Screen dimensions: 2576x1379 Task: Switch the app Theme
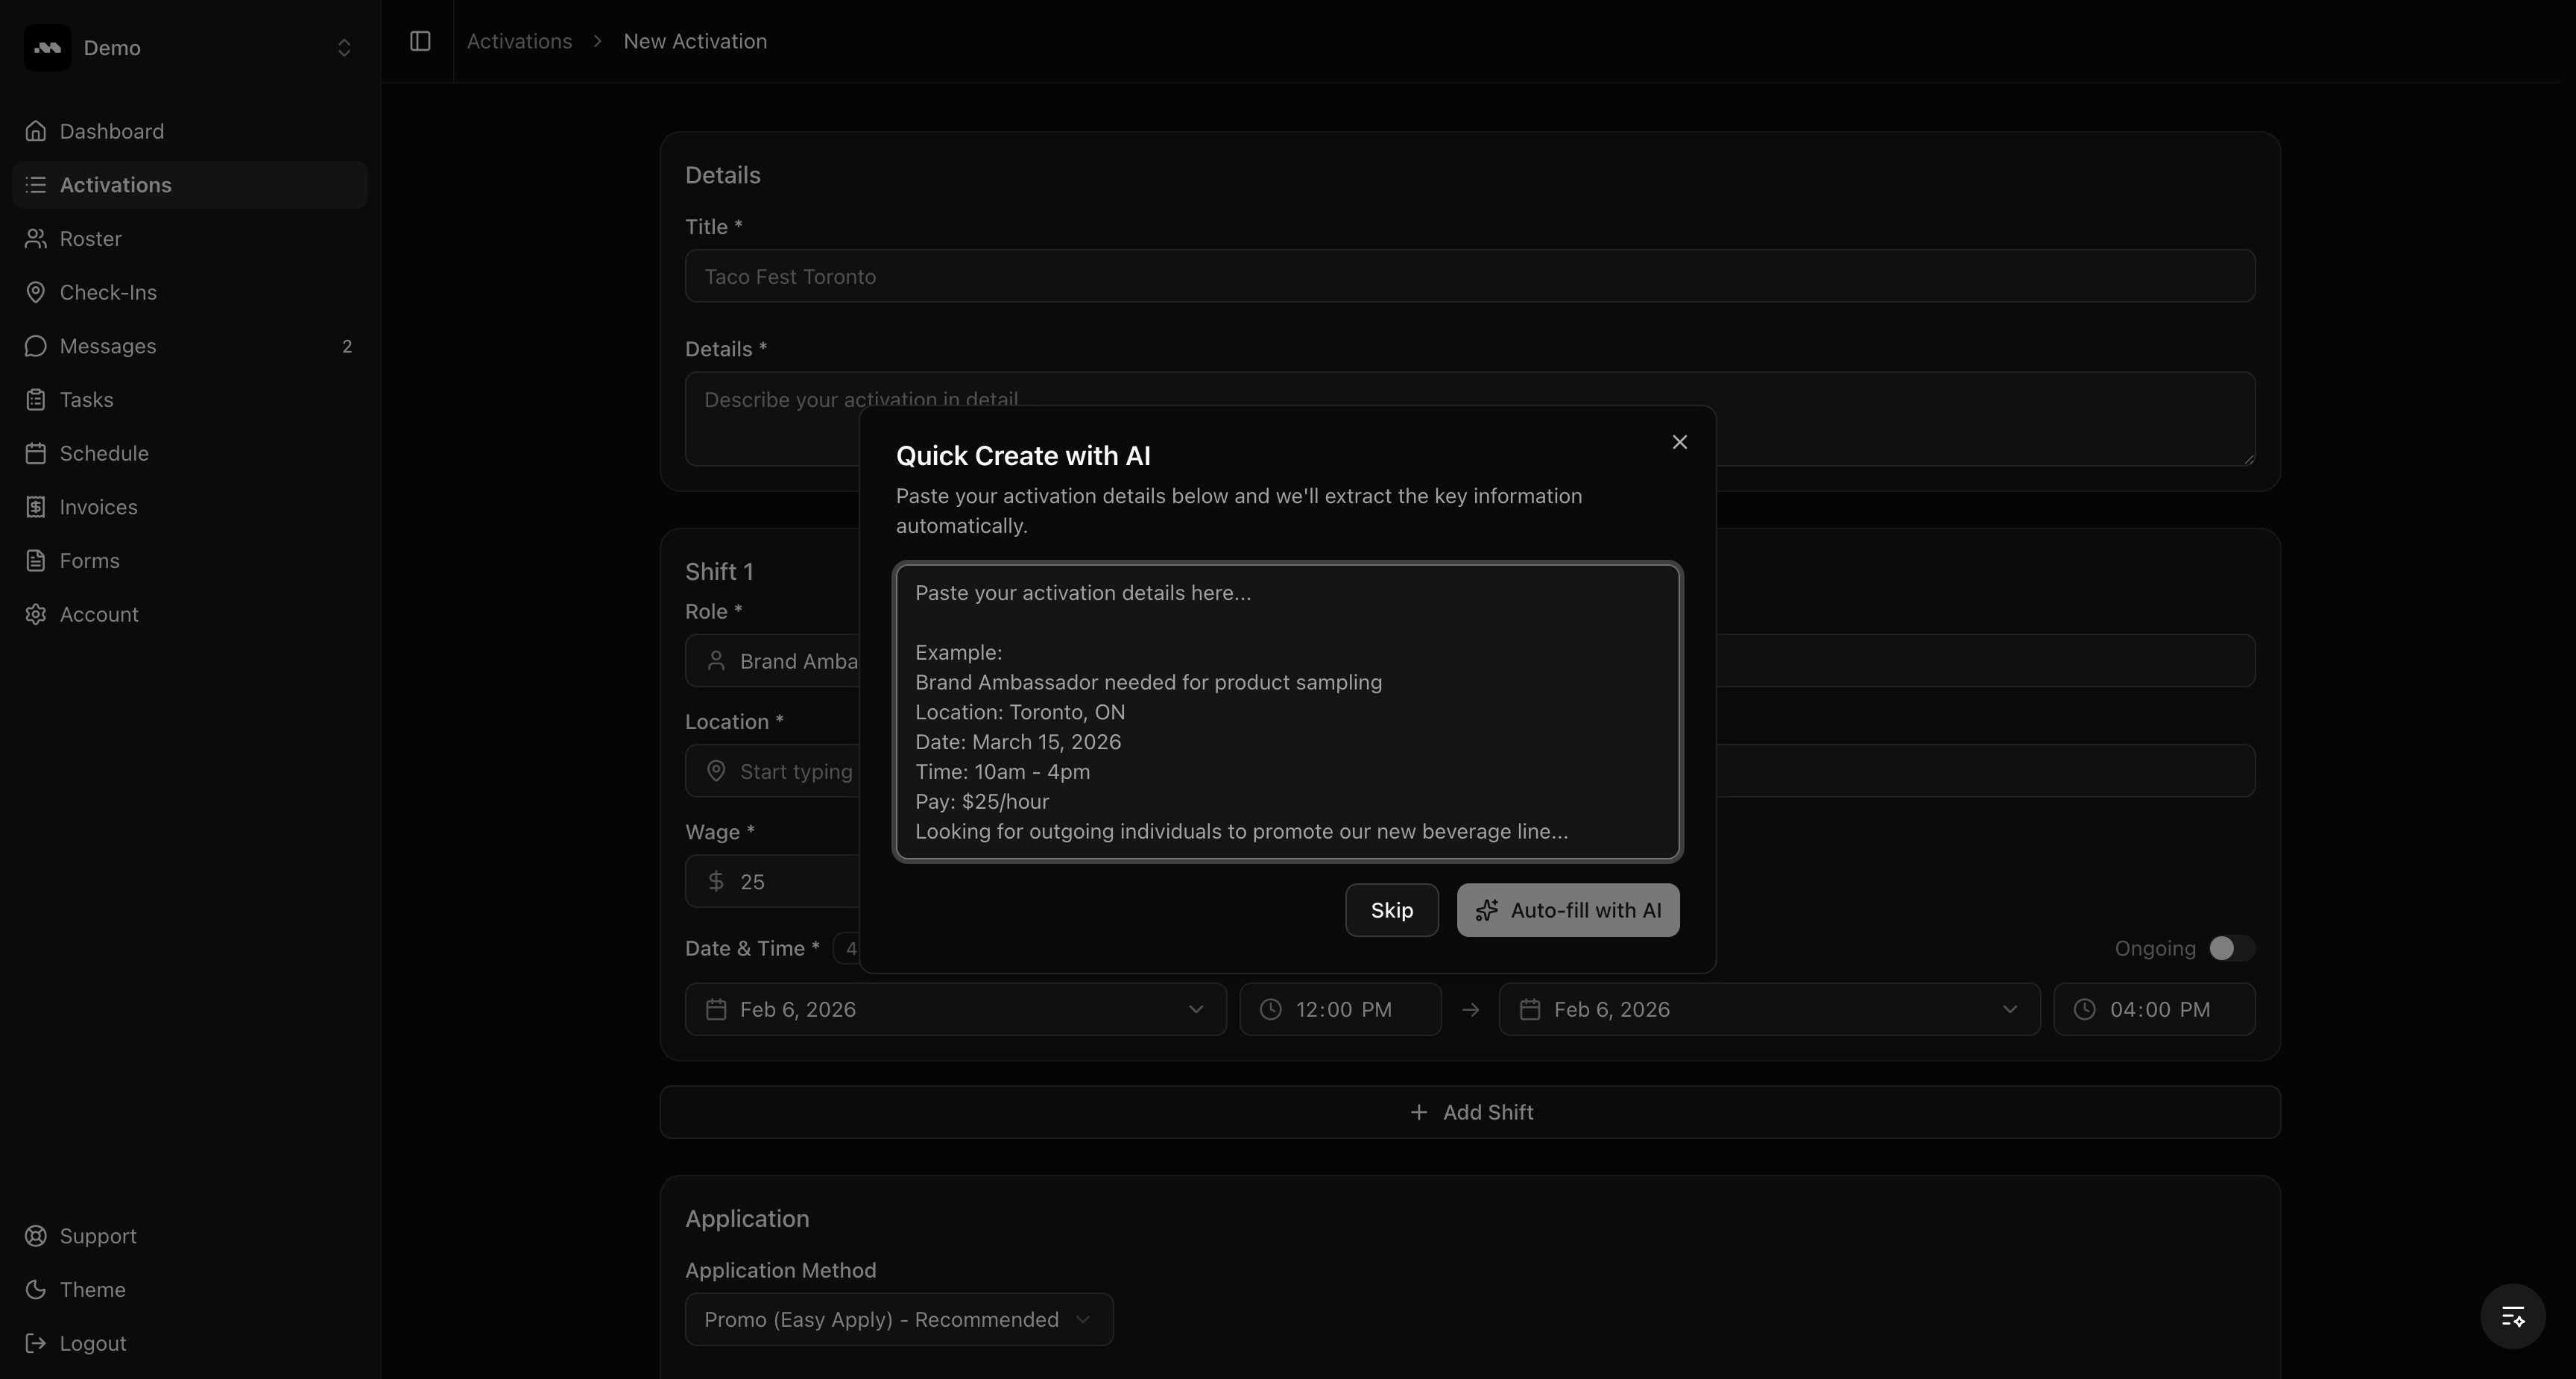click(92, 1289)
